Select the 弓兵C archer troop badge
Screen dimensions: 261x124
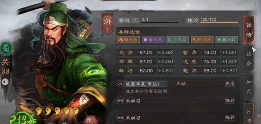click(178, 40)
